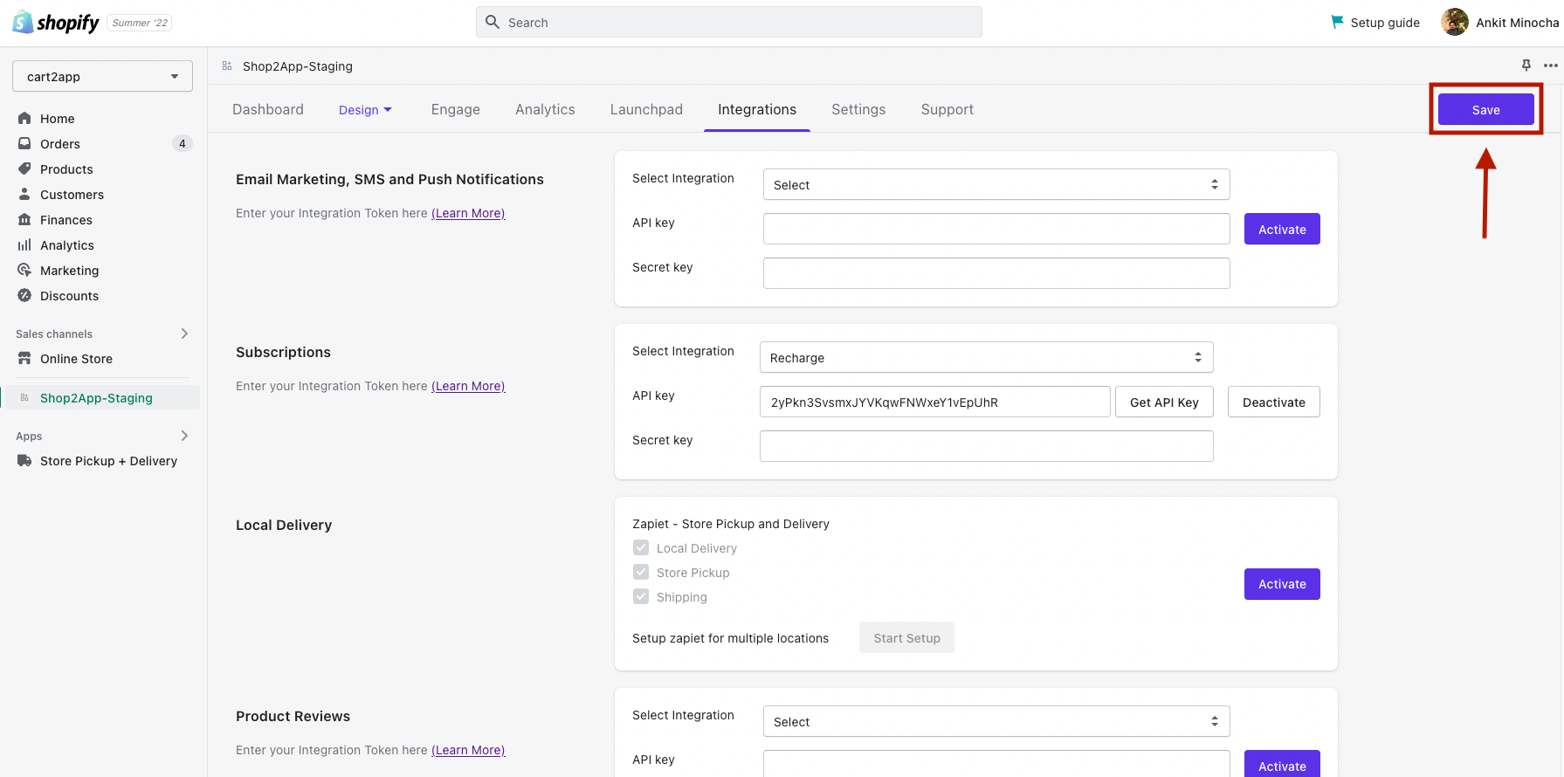Open Learn More under Subscriptions

click(468, 386)
